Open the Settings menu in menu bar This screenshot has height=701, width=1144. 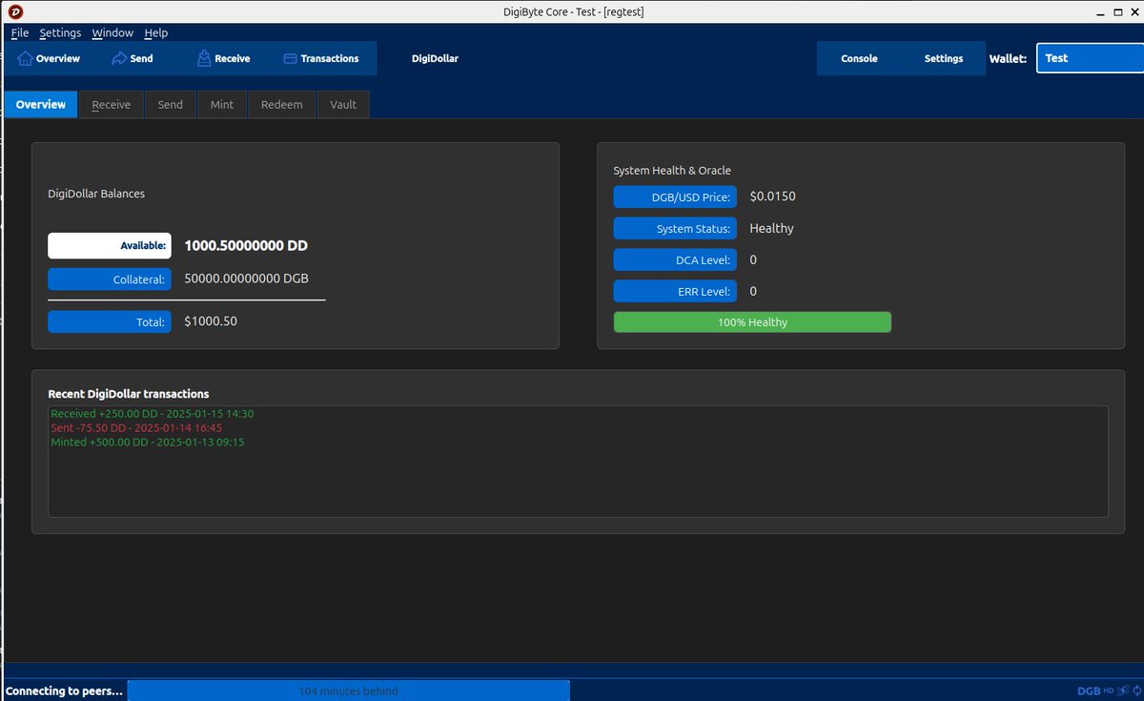click(x=60, y=32)
